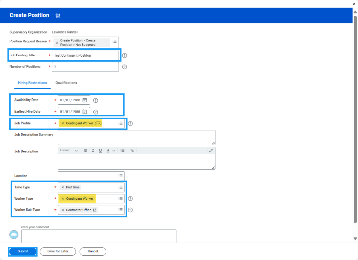Click the help icon next to Job Posting Title

click(125, 56)
